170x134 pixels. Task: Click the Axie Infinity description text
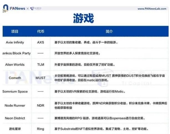pos(86,42)
